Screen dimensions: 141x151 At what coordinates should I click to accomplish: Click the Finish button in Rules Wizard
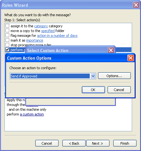pyautogui.click(x=125, y=143)
